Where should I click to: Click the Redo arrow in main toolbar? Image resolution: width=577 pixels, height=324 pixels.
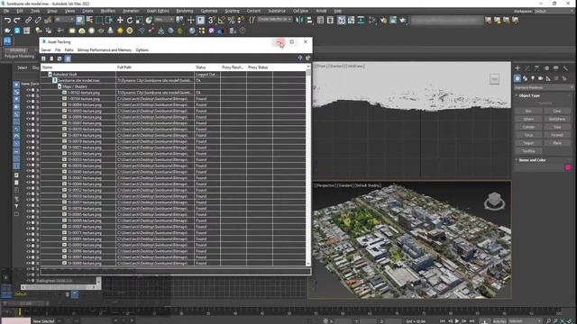17,20
